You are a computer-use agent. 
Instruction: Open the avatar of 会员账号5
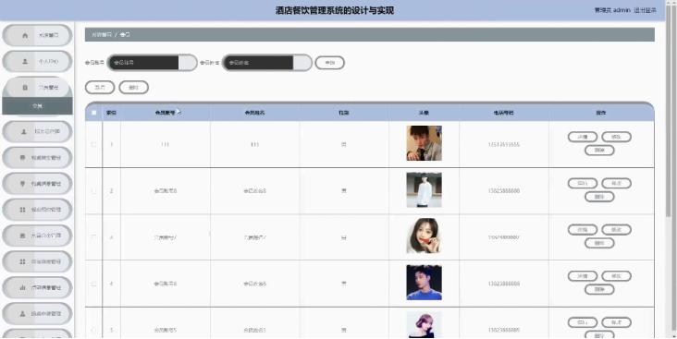[424, 325]
